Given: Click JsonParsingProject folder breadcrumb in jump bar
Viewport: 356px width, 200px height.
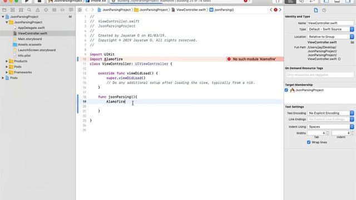Looking at the screenshot, I should (x=151, y=10).
